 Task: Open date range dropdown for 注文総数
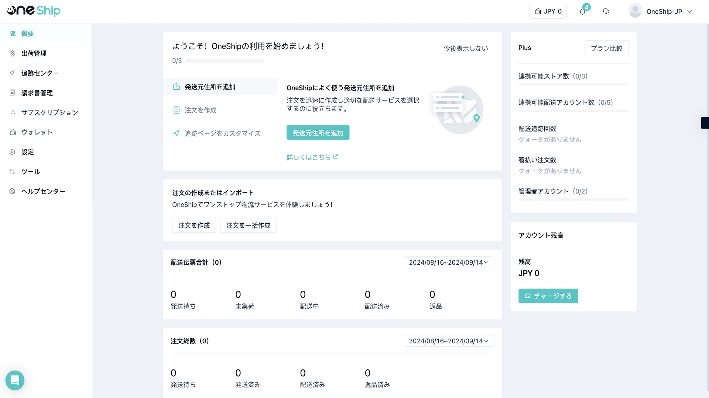point(449,341)
